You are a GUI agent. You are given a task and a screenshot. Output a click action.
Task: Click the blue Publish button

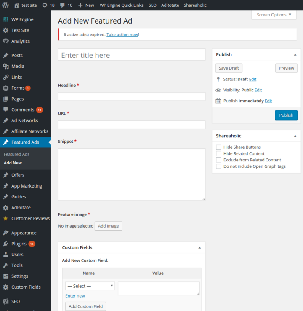[x=286, y=115]
